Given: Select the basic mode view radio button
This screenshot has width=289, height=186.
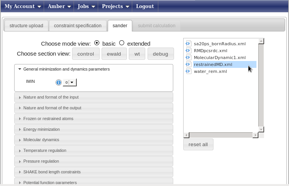Looking at the screenshot, I should [x=97, y=43].
